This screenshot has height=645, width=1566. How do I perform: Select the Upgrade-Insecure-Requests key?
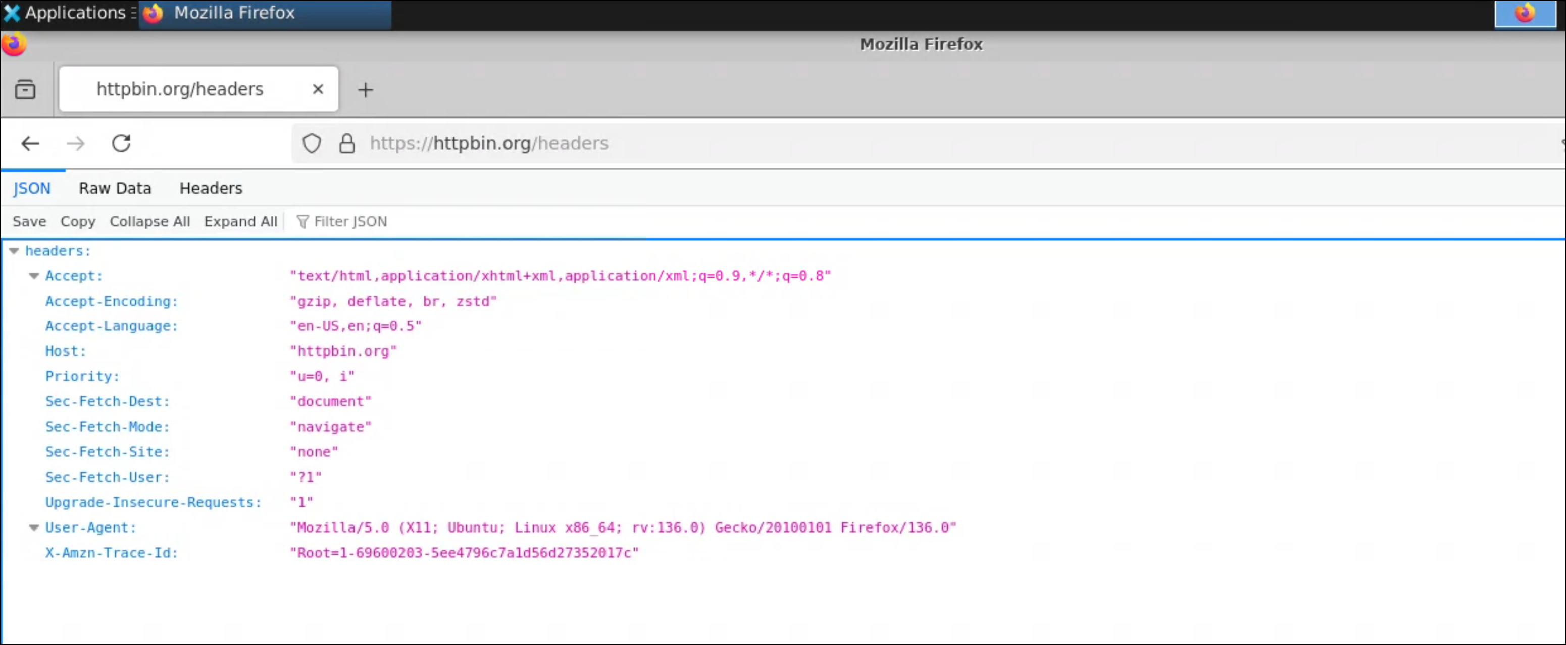click(x=153, y=503)
